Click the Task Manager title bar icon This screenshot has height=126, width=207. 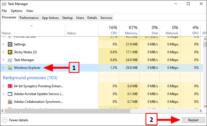pyautogui.click(x=4, y=4)
